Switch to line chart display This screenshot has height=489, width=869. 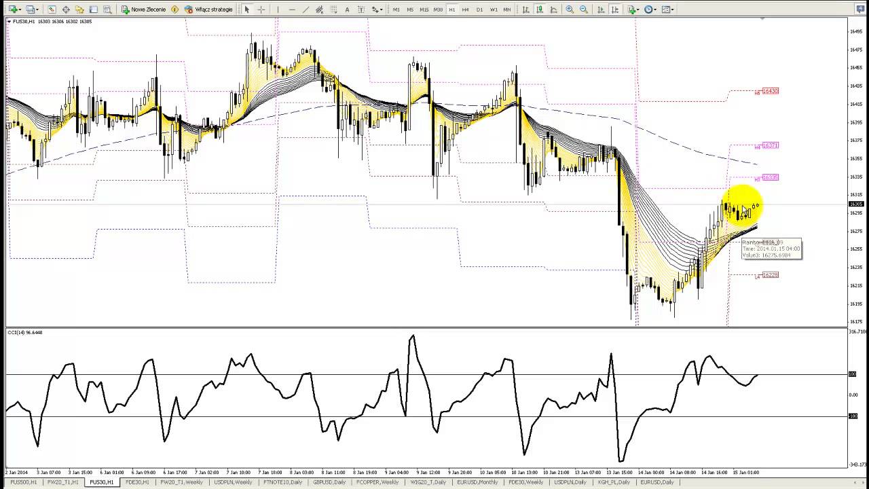553,10
